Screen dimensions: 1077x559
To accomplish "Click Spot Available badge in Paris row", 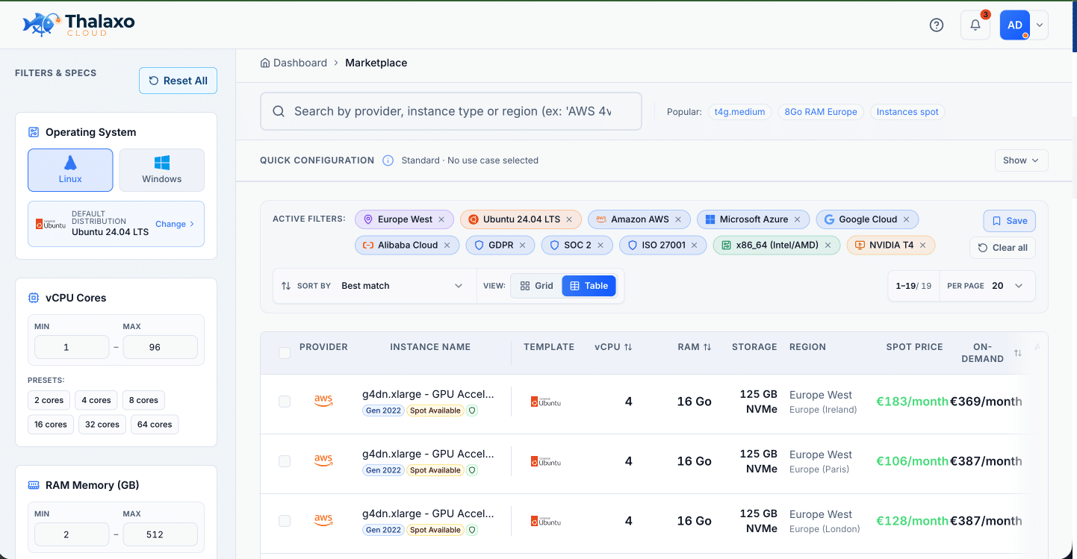I will pyautogui.click(x=435, y=470).
